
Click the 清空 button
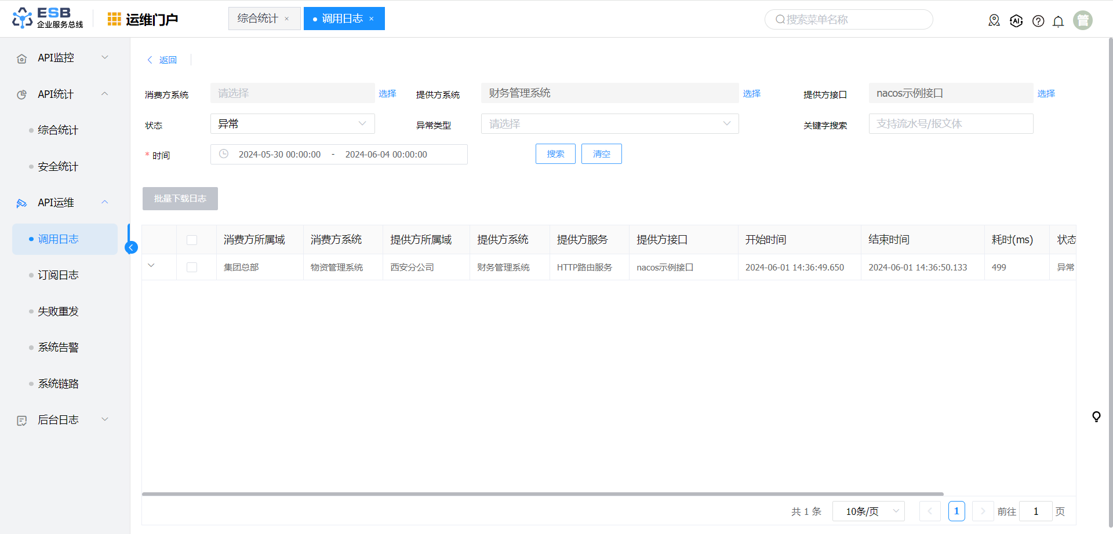(601, 153)
